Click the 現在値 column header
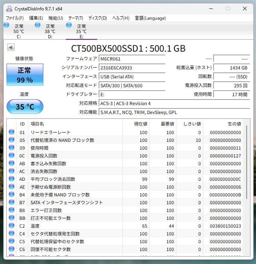The height and width of the screenshot is (264, 256). pos(136,124)
